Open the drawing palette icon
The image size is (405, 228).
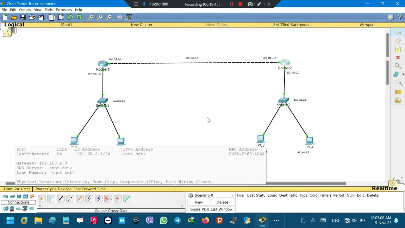119,17
